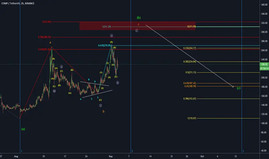Click the white projection arrow line
The height and width of the screenshot is (159, 269).
coord(190,56)
